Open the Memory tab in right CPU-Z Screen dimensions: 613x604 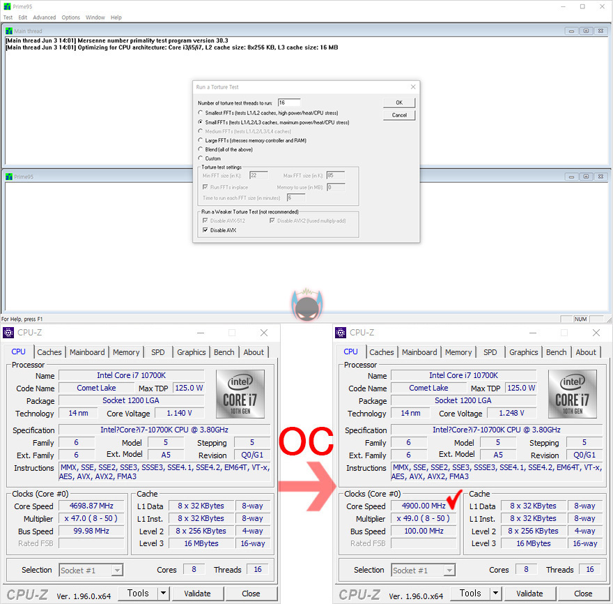(458, 352)
